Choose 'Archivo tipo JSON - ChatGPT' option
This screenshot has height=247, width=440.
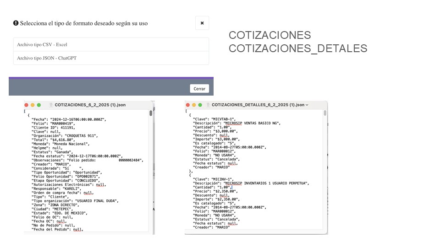point(111,58)
